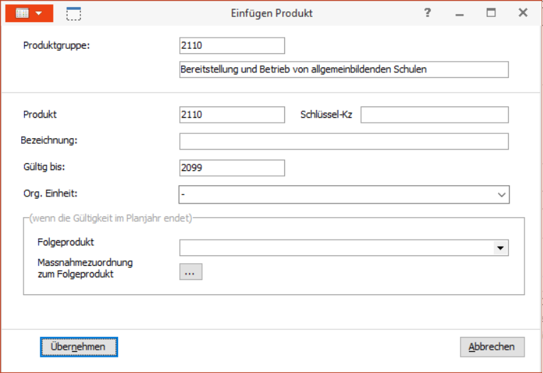Cancel with the Abbrechen button
The width and height of the screenshot is (543, 373).
[x=492, y=347]
